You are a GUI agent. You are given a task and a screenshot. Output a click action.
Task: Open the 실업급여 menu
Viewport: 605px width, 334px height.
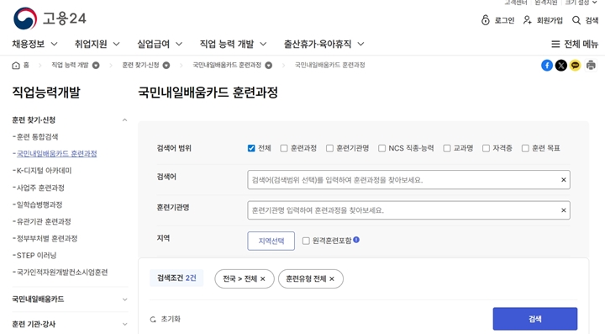(x=160, y=44)
